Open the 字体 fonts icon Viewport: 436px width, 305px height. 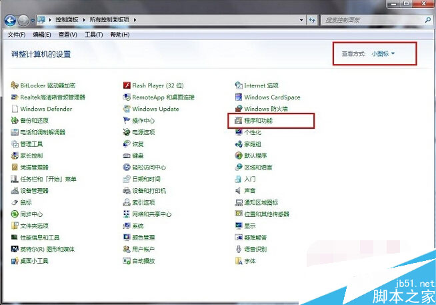pyautogui.click(x=239, y=261)
